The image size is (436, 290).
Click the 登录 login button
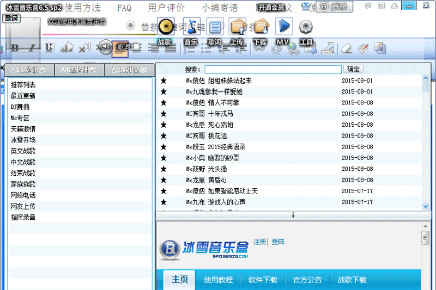tap(335, 7)
